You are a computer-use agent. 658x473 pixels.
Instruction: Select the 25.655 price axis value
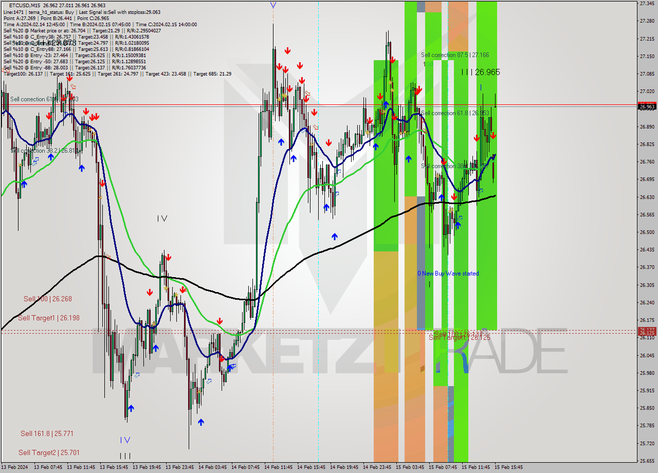647,461
